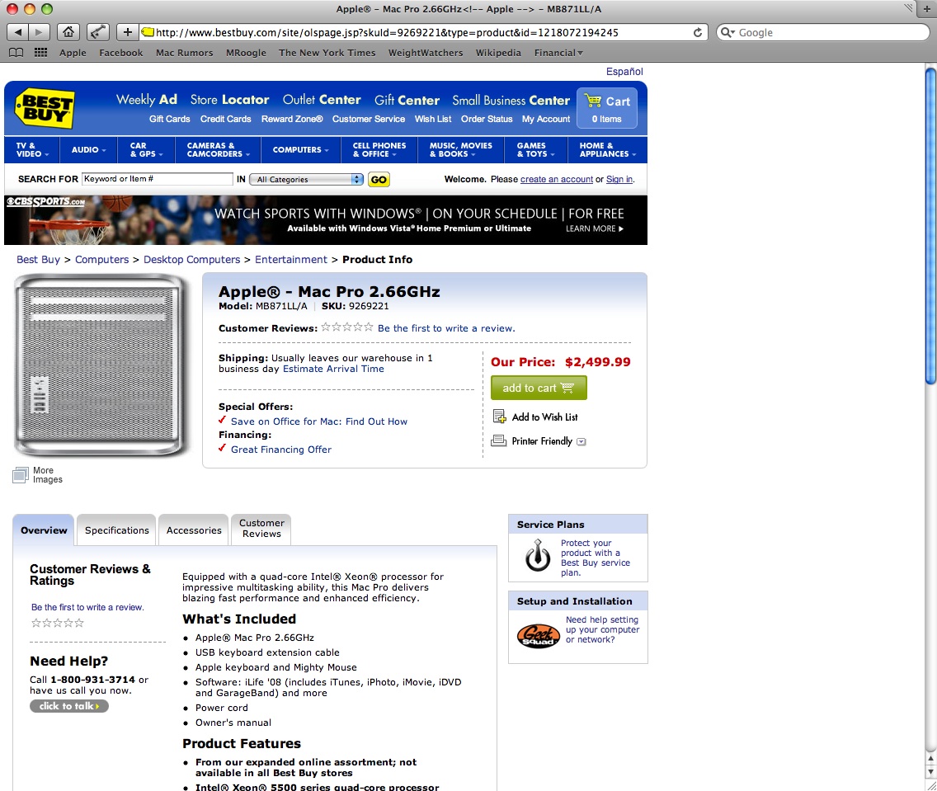
Task: Click the yellow GO search button
Action: 379,179
